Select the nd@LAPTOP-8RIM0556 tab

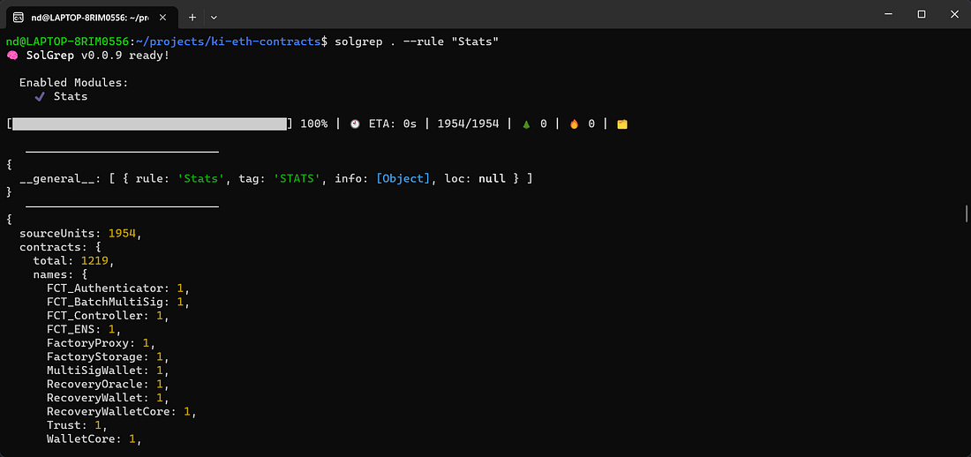tap(88, 16)
